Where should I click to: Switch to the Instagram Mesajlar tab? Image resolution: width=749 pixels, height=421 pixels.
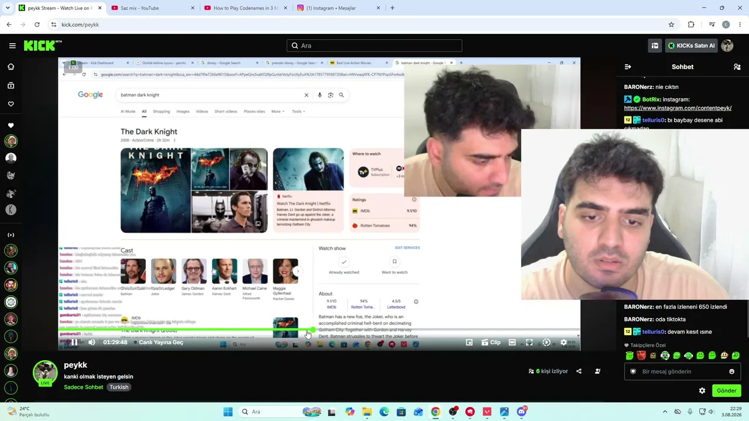pos(338,8)
